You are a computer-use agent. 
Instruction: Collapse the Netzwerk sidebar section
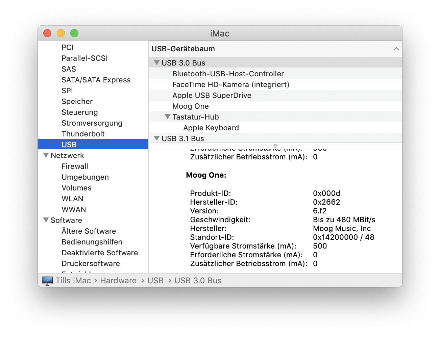pyautogui.click(x=46, y=155)
